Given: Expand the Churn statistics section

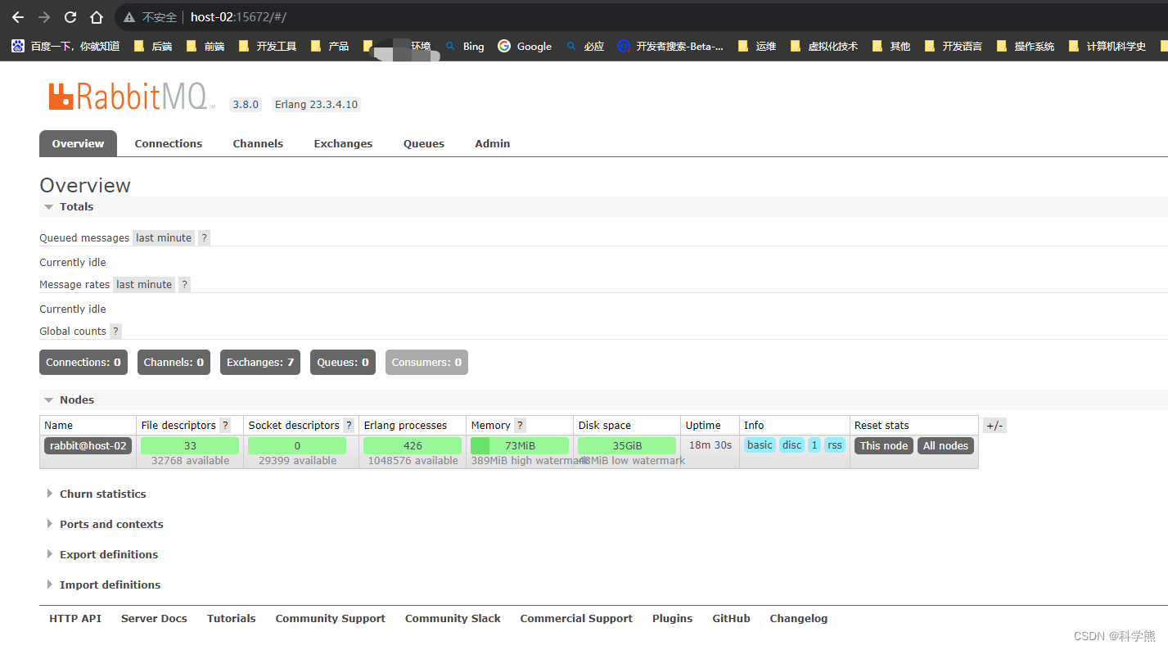Looking at the screenshot, I should (x=97, y=494).
